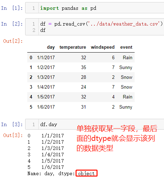The image size is (164, 178).
Task: Click temperature 28 in the 1/3/2017 row
Action: point(84,77)
